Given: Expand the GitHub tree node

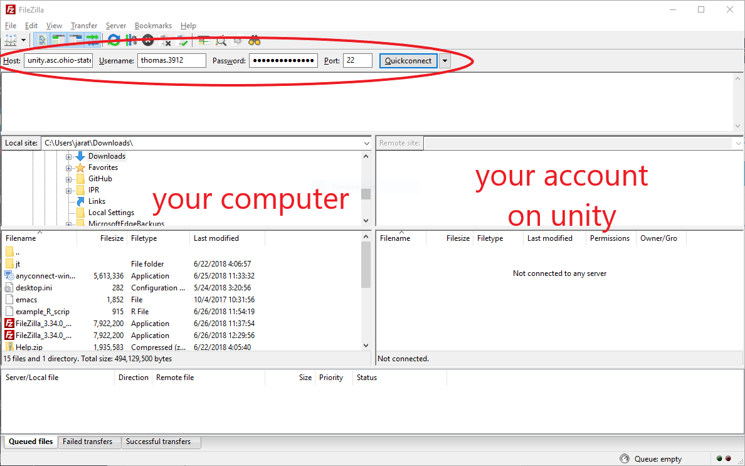Looking at the screenshot, I should 68,179.
